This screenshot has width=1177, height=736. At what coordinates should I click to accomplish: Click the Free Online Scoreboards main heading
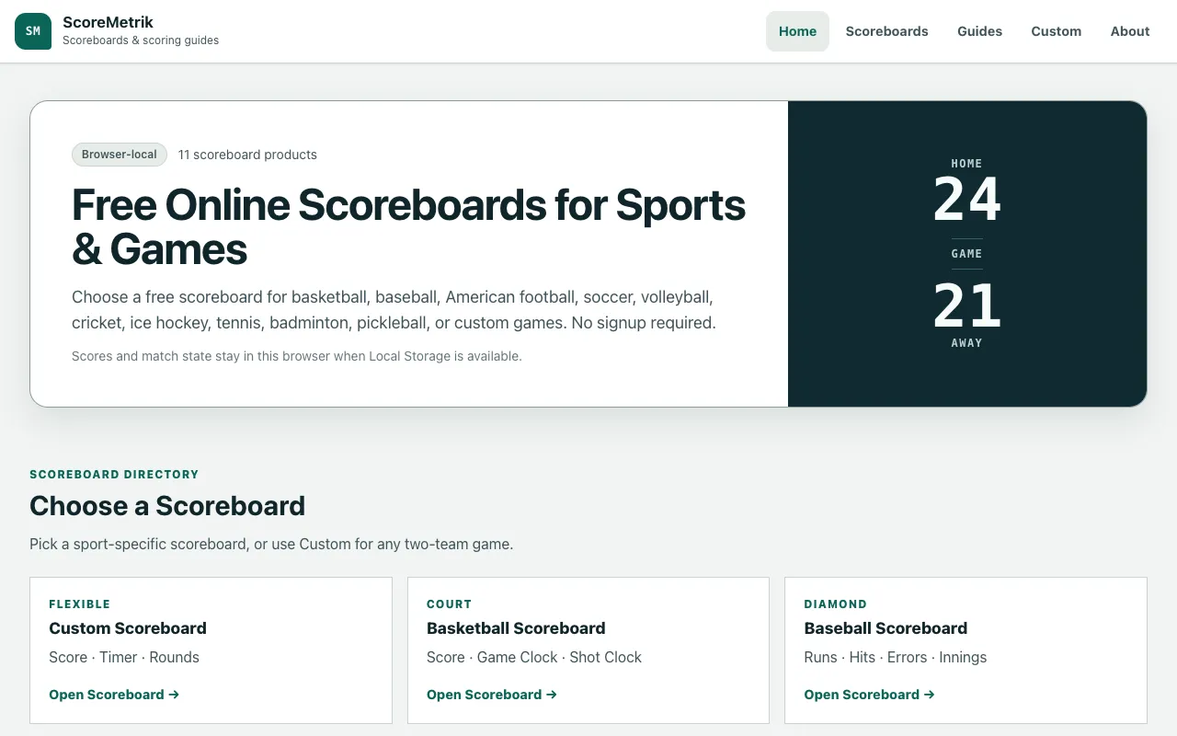(x=409, y=226)
